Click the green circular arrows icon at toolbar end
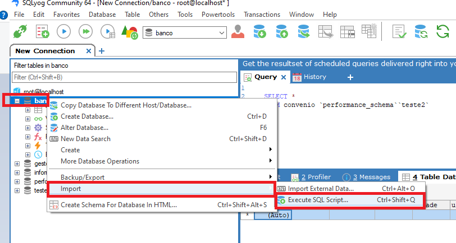 tap(443, 32)
